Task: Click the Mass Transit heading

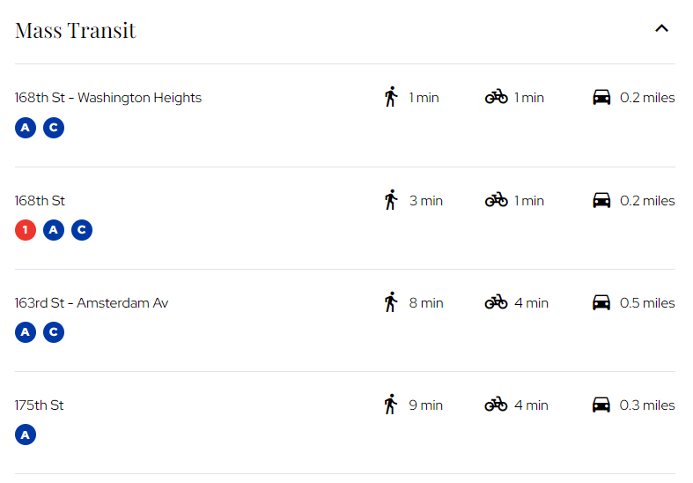Action: [x=76, y=31]
